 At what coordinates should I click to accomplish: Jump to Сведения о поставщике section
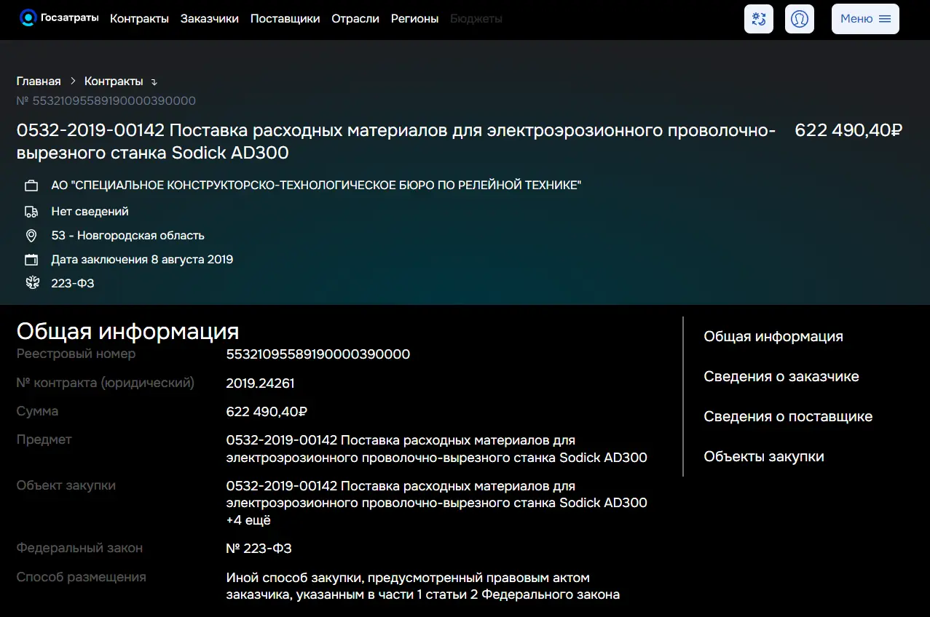(x=788, y=417)
